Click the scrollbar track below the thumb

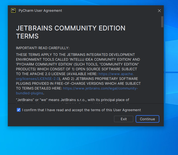point(162,67)
